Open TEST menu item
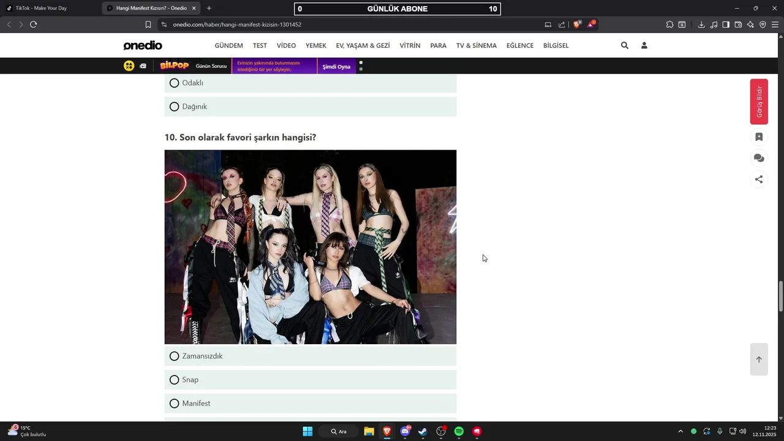 [x=260, y=45]
